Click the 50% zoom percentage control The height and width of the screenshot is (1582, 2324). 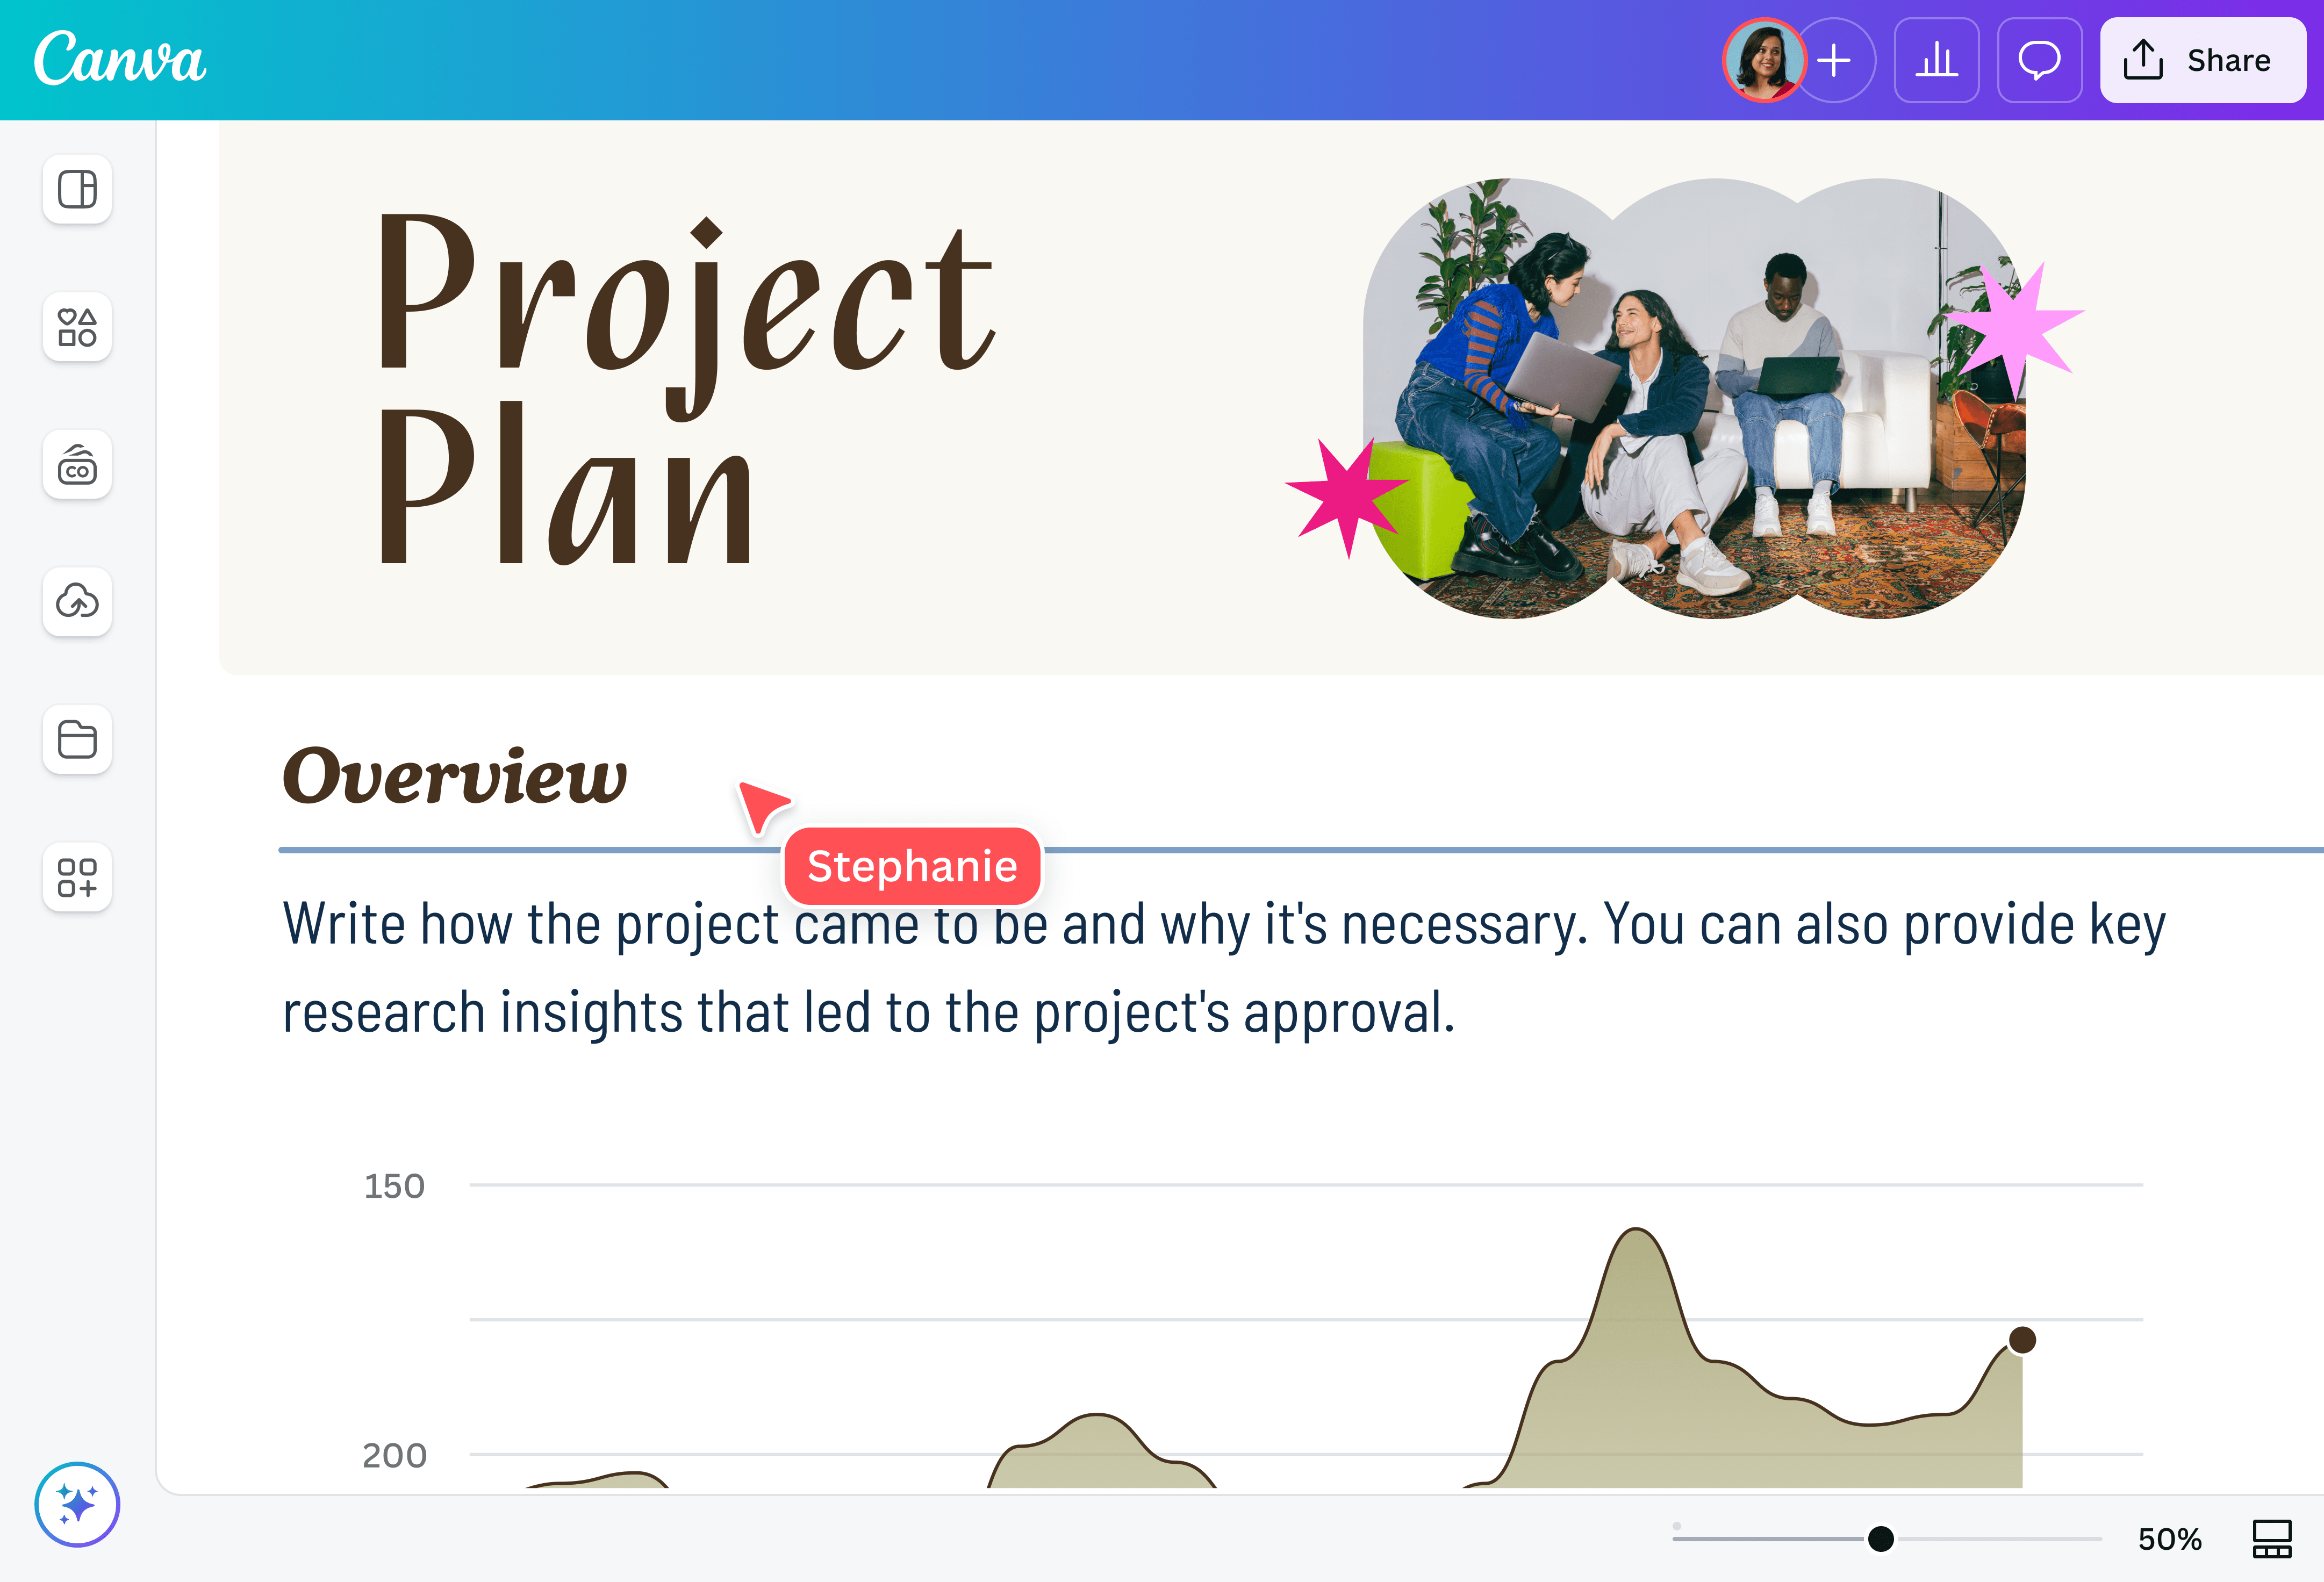(2170, 1540)
